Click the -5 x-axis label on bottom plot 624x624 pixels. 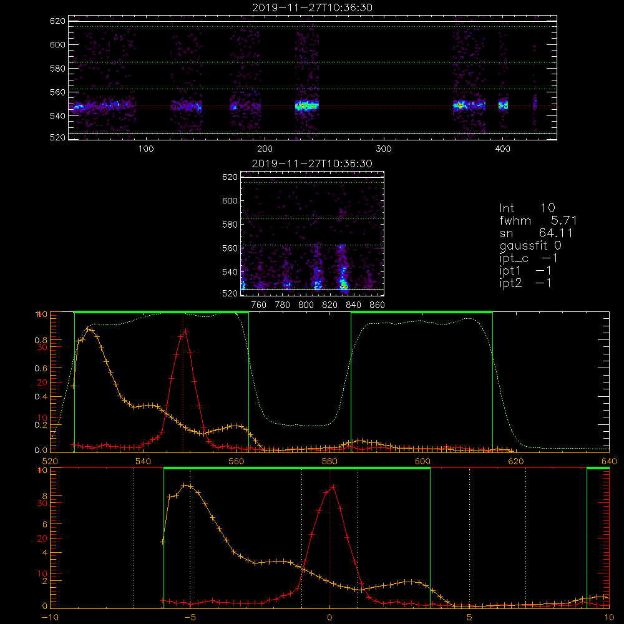pyautogui.click(x=190, y=617)
